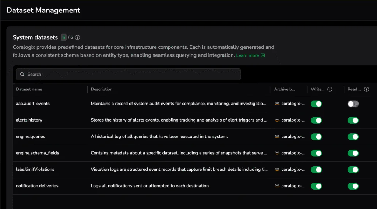Click the System datasets heading
The height and width of the screenshot is (209, 377).
point(35,37)
